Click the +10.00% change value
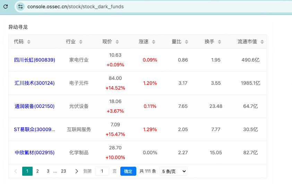The width and height of the screenshot is (292, 184). pos(115,157)
